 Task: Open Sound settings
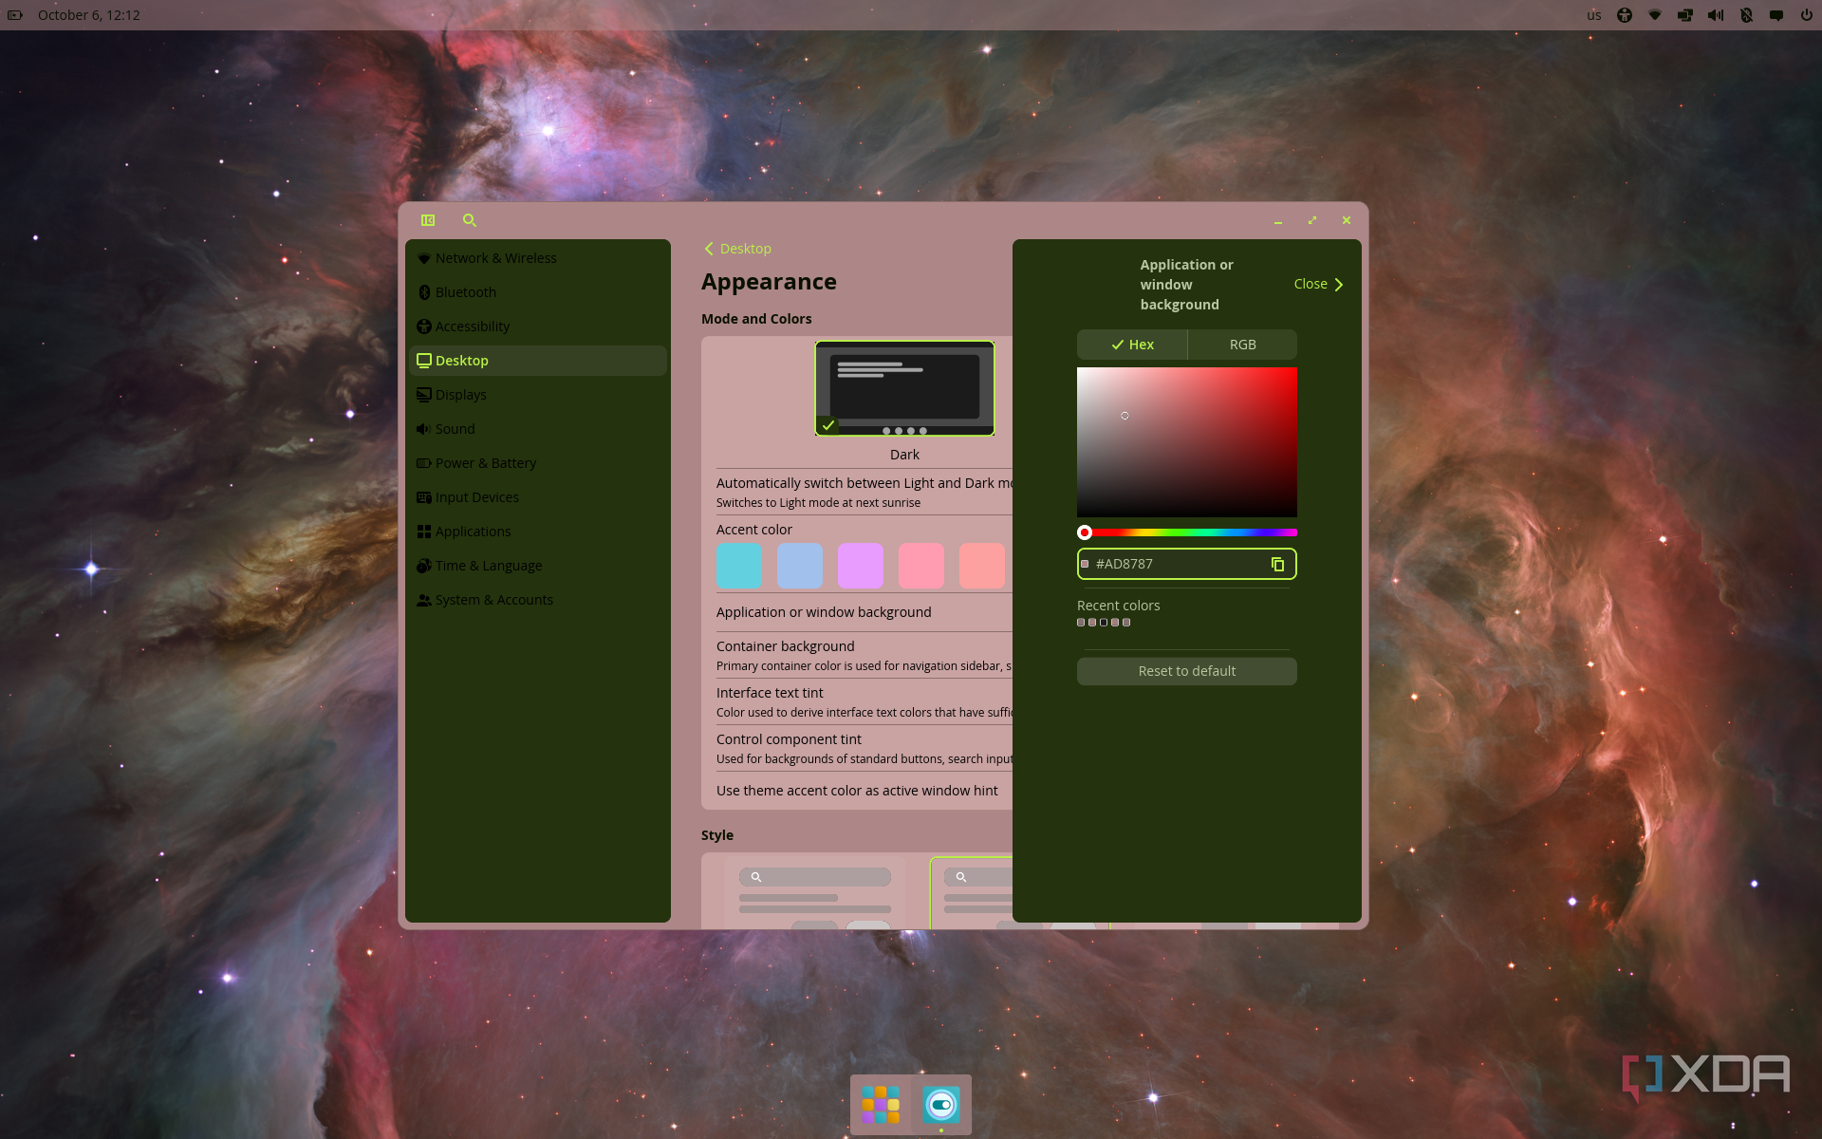(x=538, y=429)
